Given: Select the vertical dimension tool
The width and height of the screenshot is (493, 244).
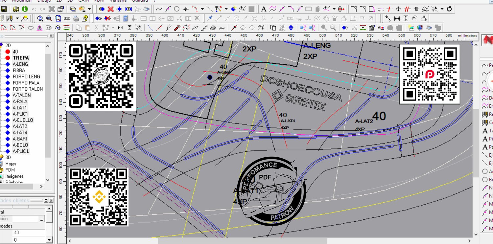Looking at the screenshot, I should coord(406,18).
